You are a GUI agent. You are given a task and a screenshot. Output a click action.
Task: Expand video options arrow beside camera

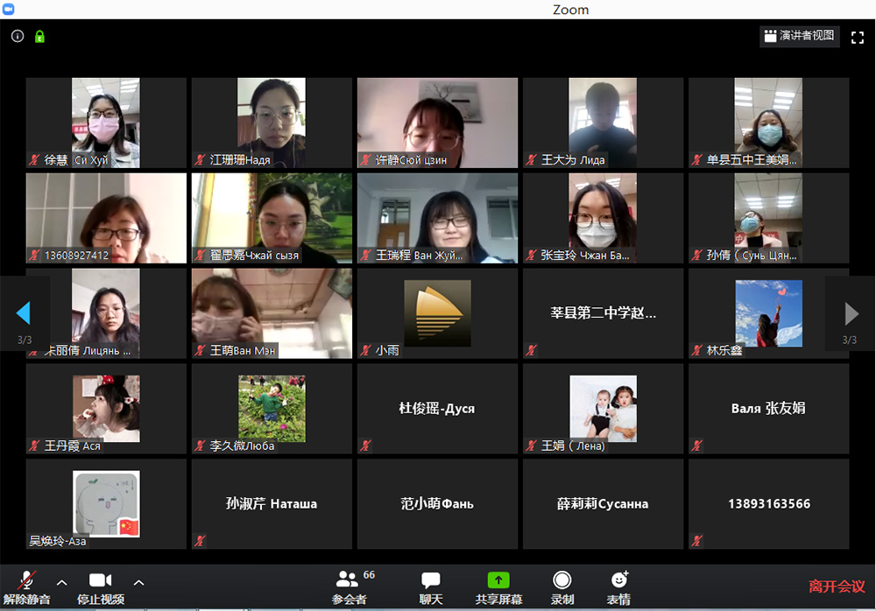(138, 582)
